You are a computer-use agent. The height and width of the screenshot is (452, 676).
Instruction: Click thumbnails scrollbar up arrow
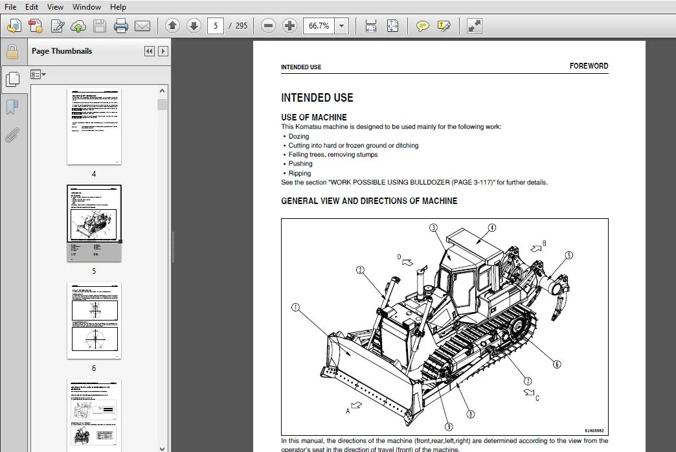[162, 91]
